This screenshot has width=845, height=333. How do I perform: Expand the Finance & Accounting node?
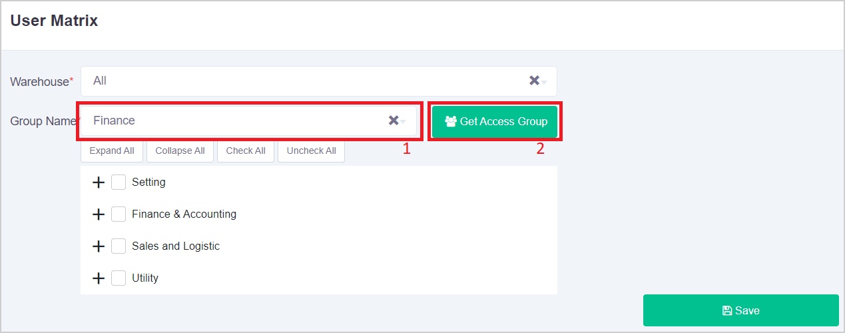point(99,214)
